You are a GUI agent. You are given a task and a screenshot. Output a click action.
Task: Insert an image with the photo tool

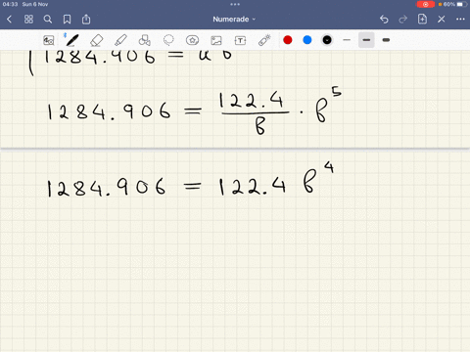click(x=216, y=40)
